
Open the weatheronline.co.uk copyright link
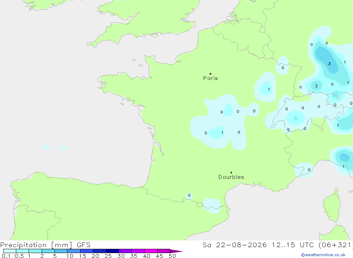[x=323, y=255]
